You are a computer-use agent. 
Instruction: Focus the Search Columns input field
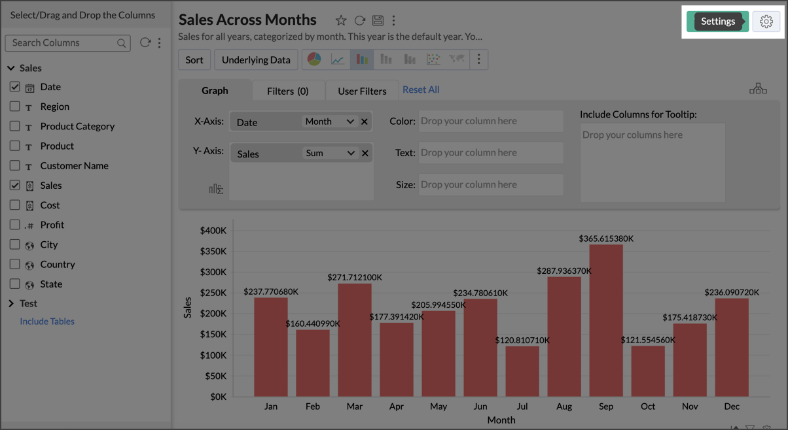(x=62, y=42)
